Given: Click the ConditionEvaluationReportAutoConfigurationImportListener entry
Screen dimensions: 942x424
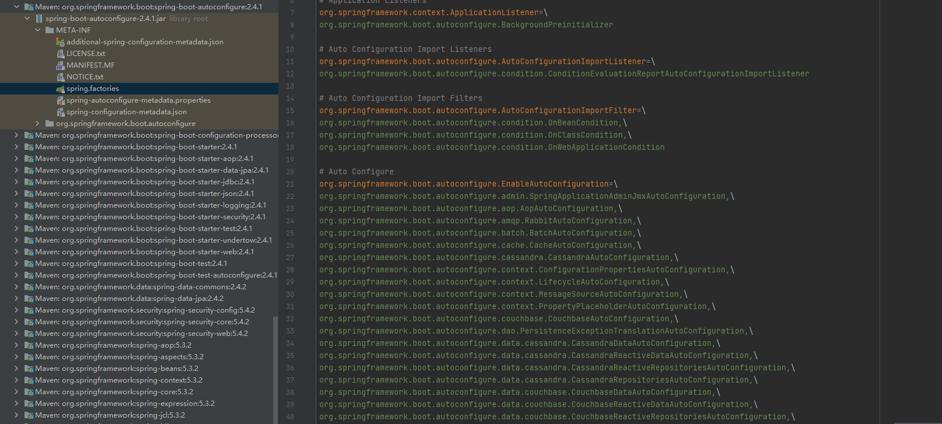Looking at the screenshot, I should [564, 74].
